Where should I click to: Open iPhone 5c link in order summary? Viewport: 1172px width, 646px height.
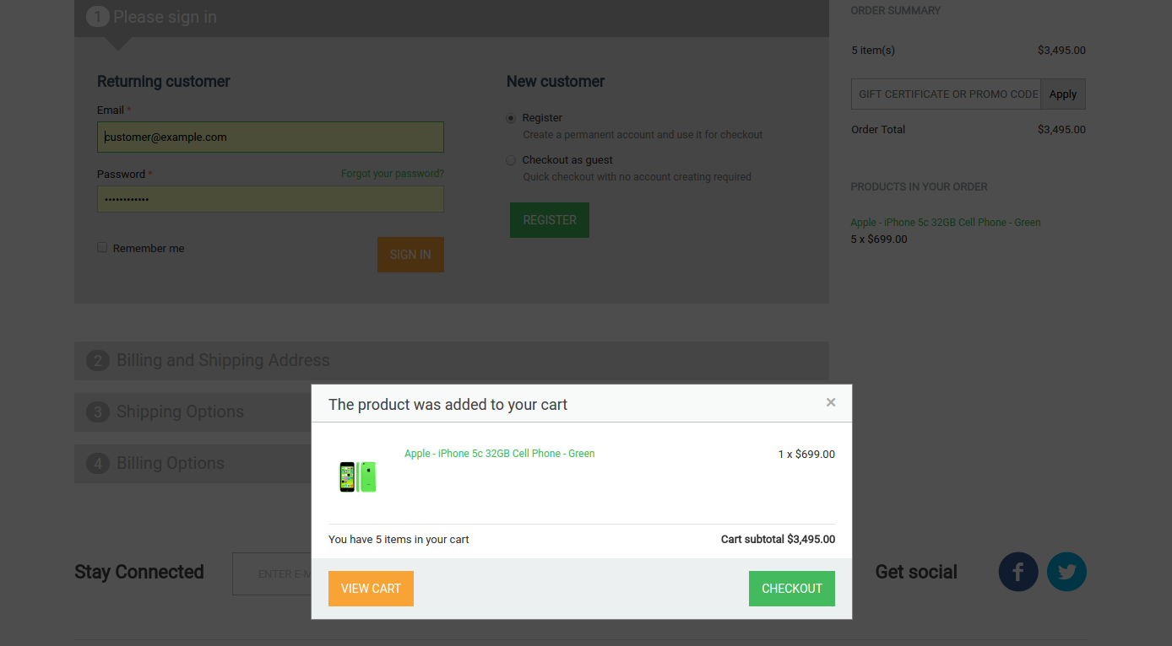[946, 223]
